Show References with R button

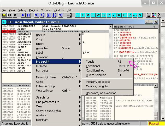pos(129,15)
